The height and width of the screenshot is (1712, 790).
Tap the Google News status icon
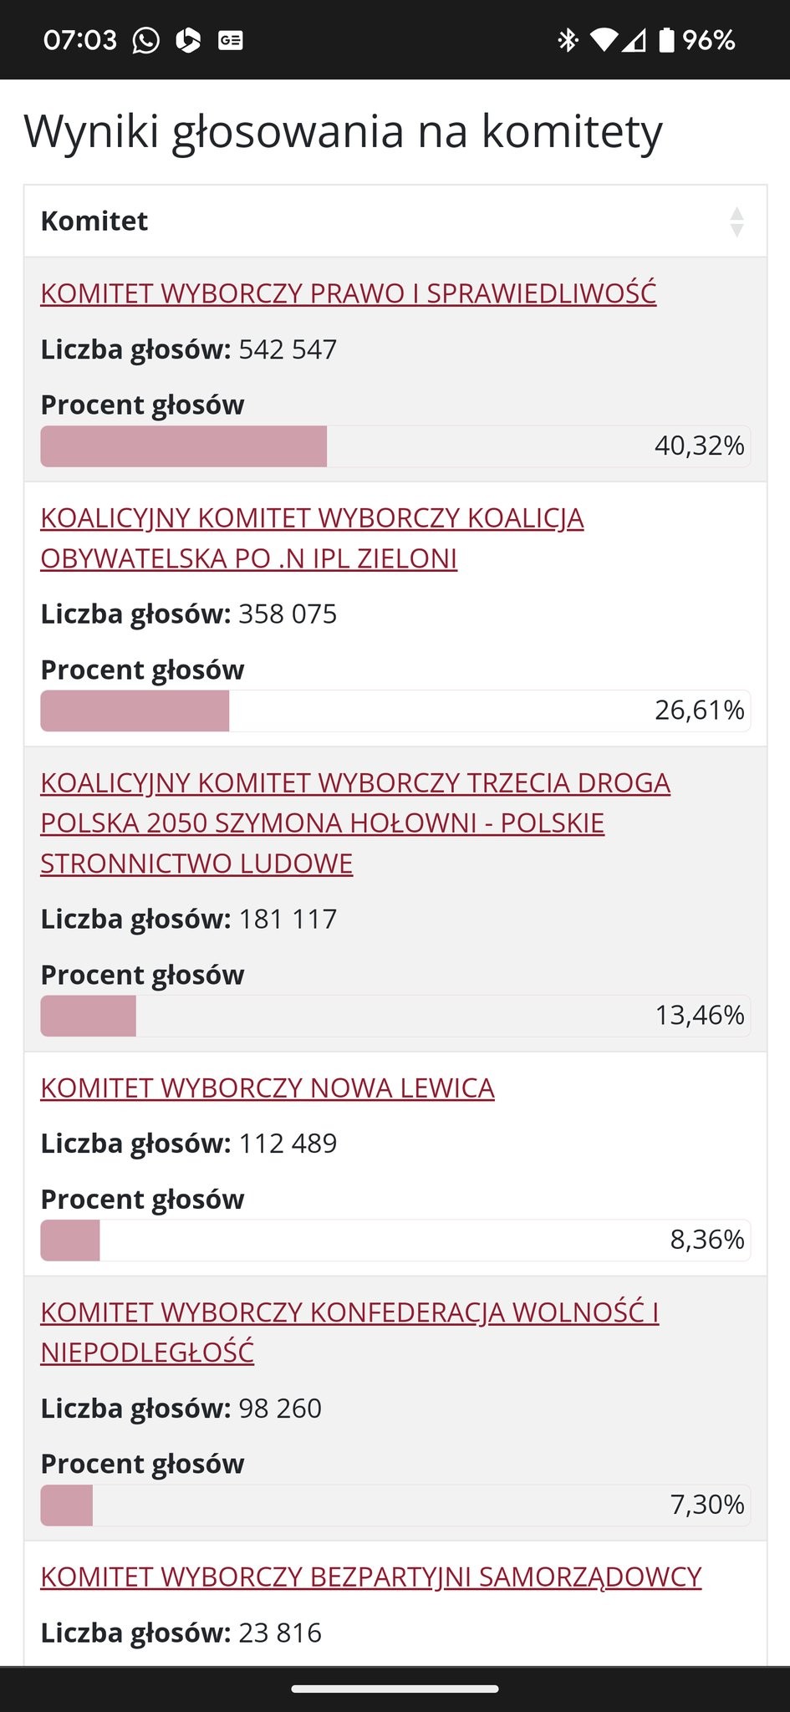231,40
